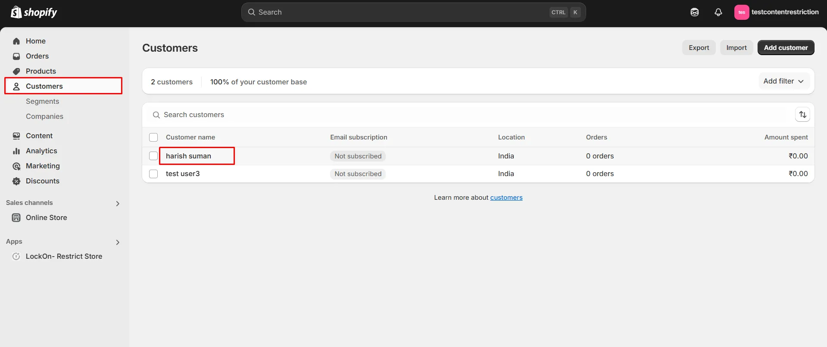Image resolution: width=827 pixels, height=347 pixels.
Task: Click the Products tag icon
Action: click(x=16, y=71)
